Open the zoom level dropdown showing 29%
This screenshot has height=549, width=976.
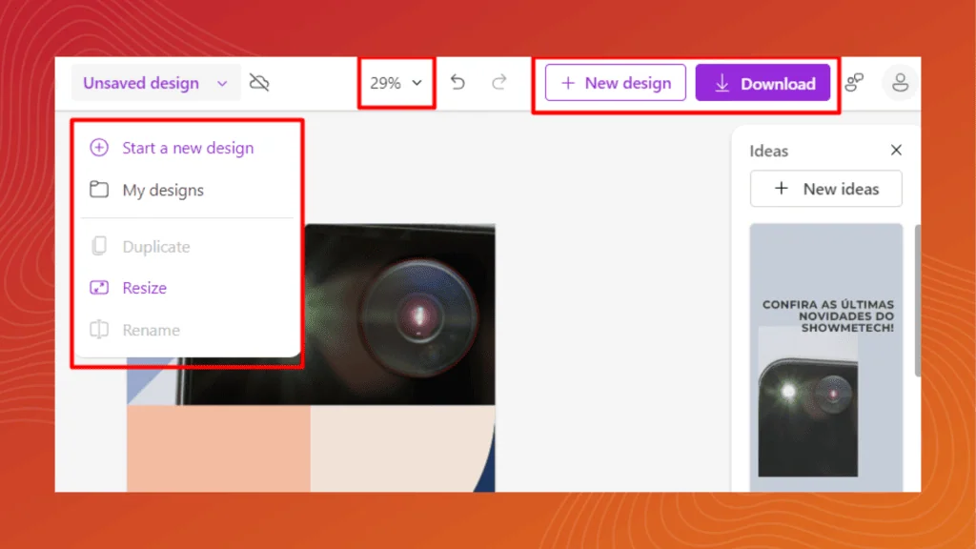click(394, 83)
